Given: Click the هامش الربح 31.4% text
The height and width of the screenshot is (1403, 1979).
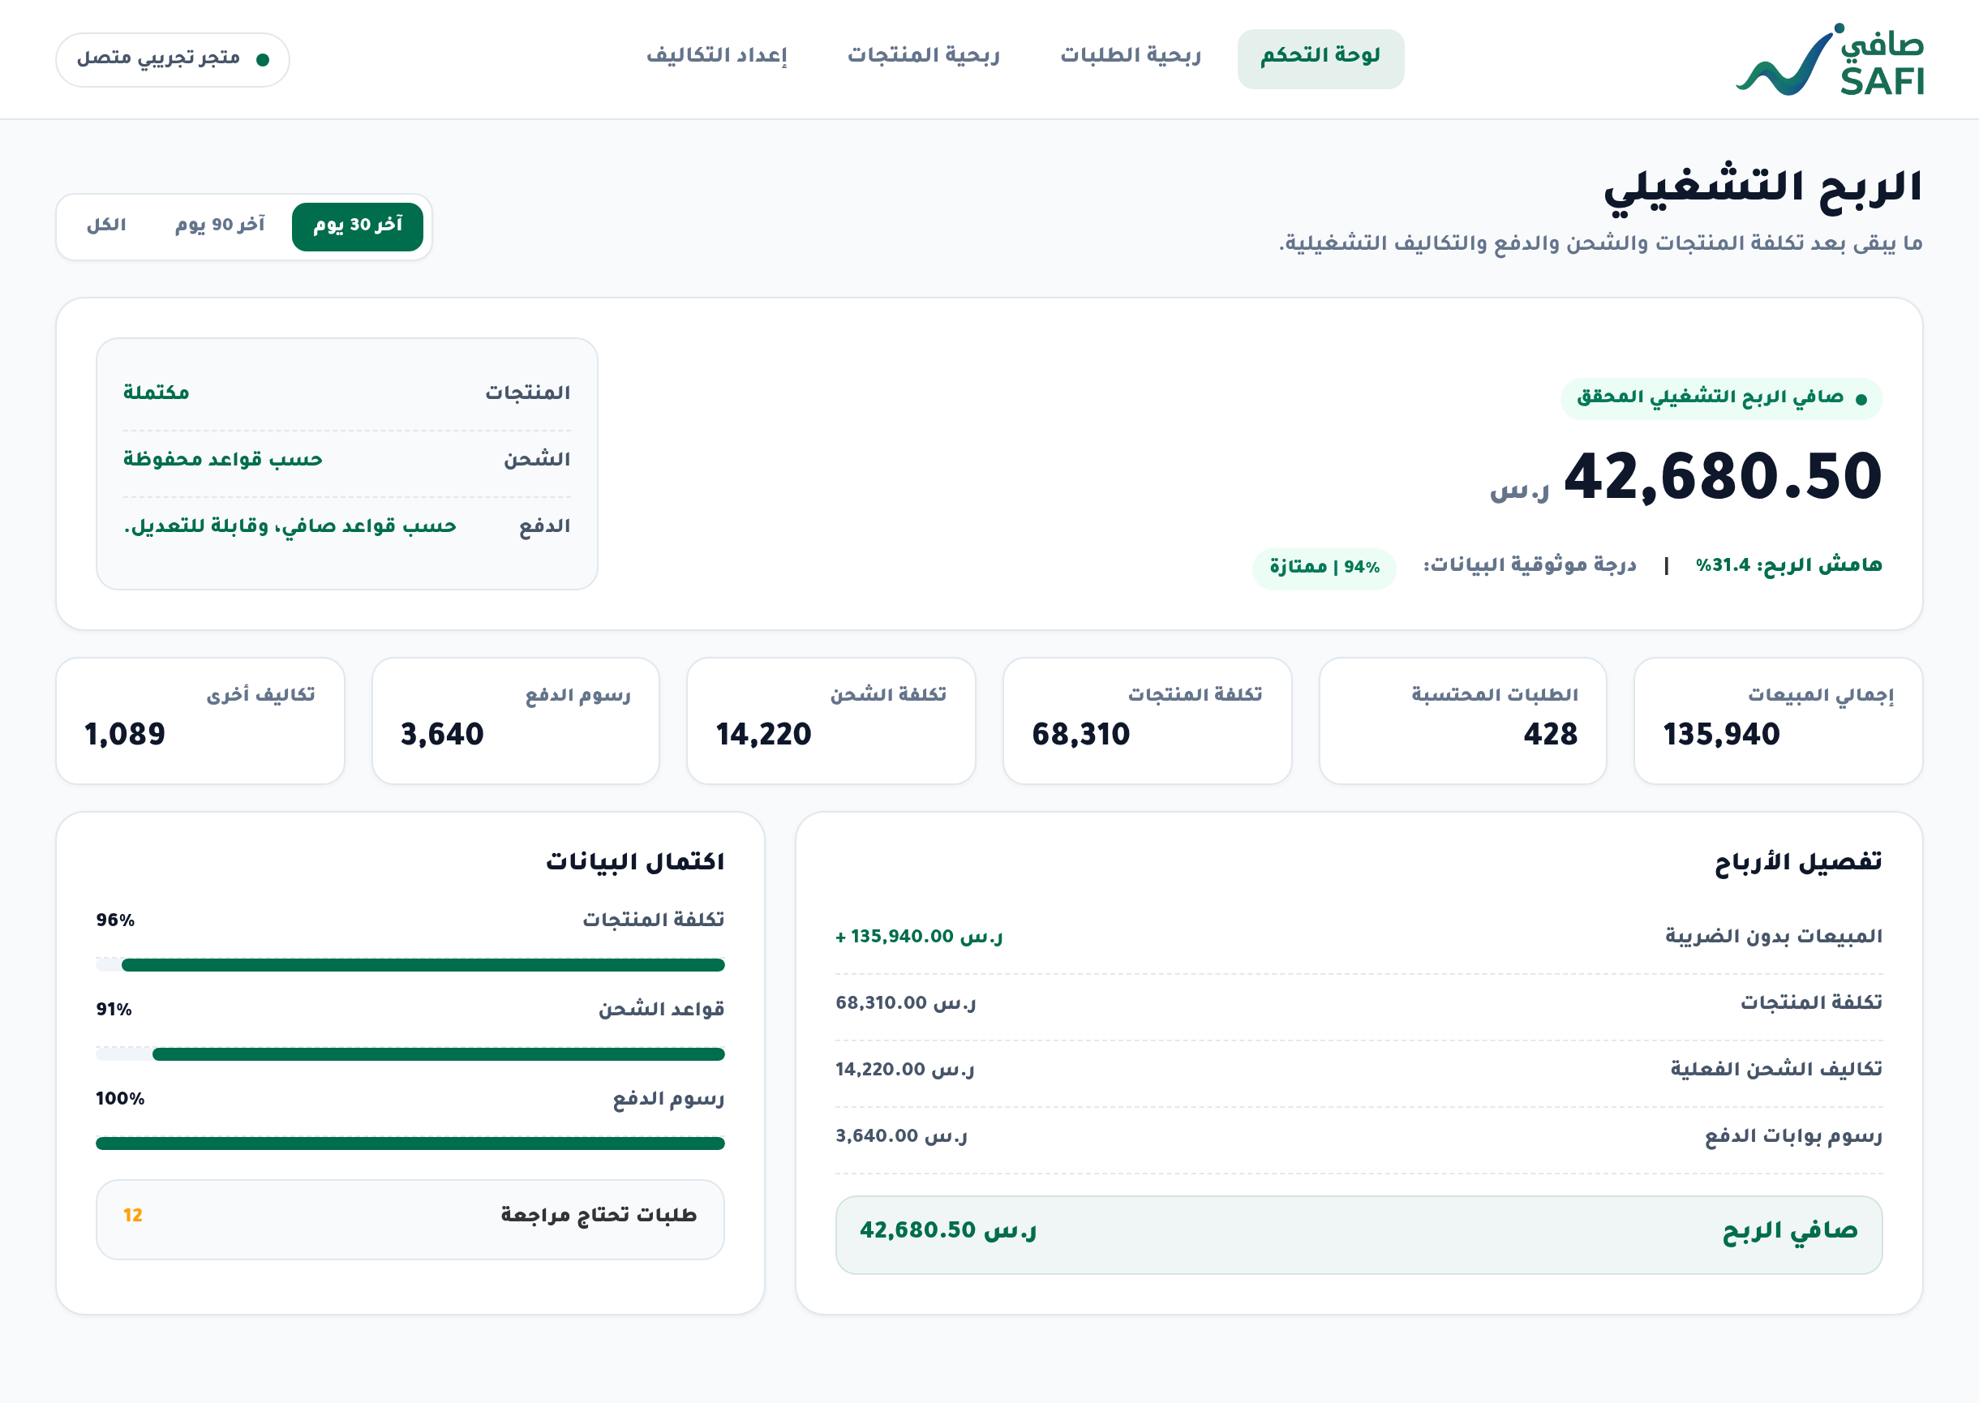Looking at the screenshot, I should coord(1788,565).
